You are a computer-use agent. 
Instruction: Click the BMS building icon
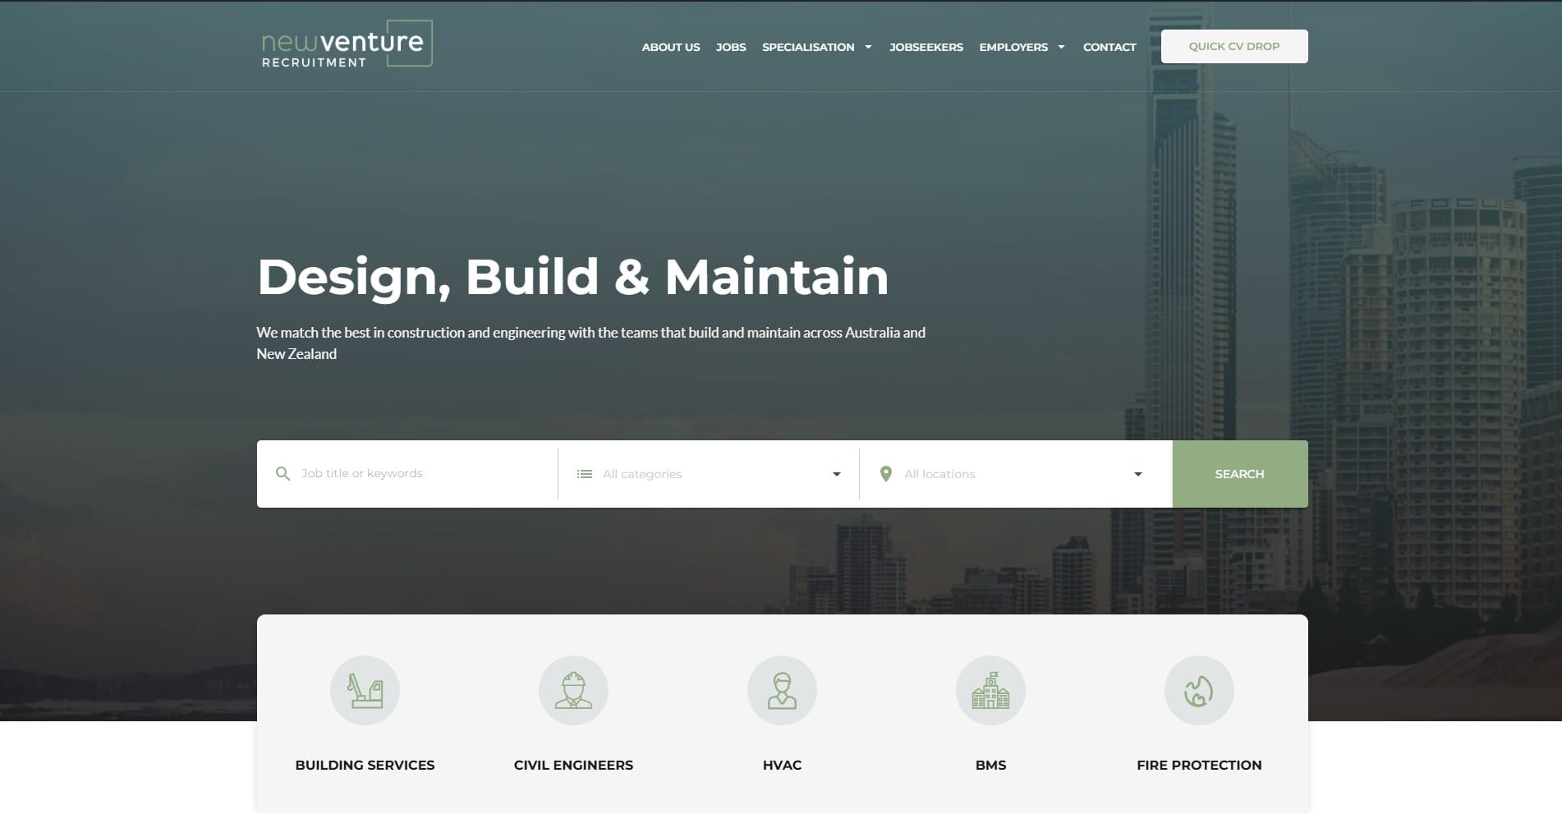pyautogui.click(x=990, y=690)
